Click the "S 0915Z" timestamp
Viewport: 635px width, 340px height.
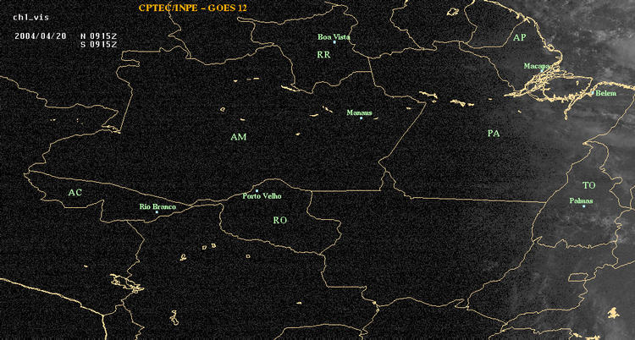(99, 45)
